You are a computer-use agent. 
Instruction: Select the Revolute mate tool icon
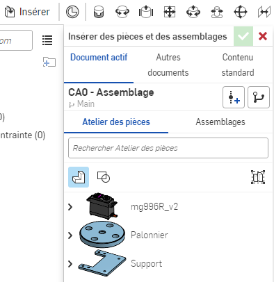coord(122,12)
